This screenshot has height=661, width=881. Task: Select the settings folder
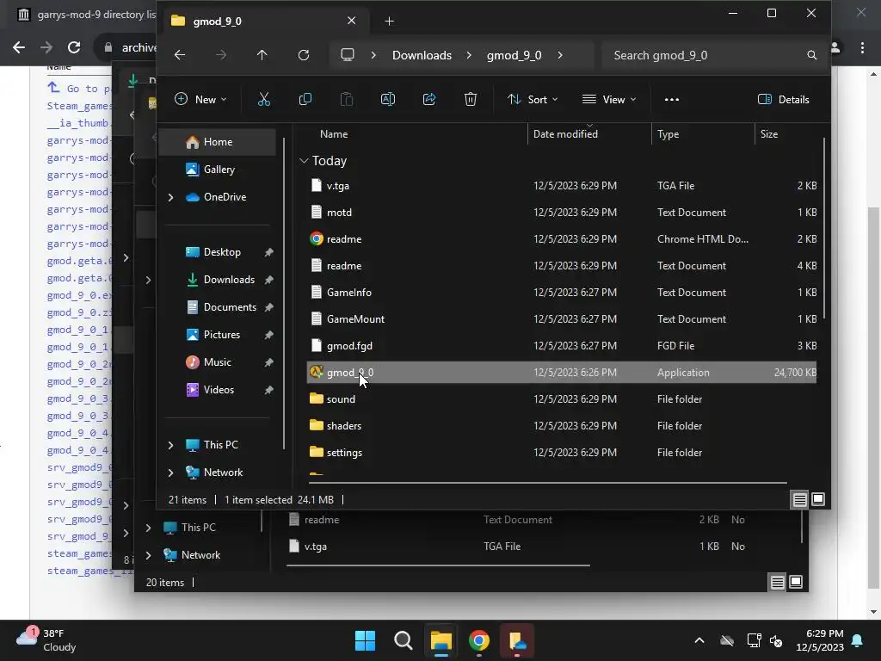tap(562, 453)
